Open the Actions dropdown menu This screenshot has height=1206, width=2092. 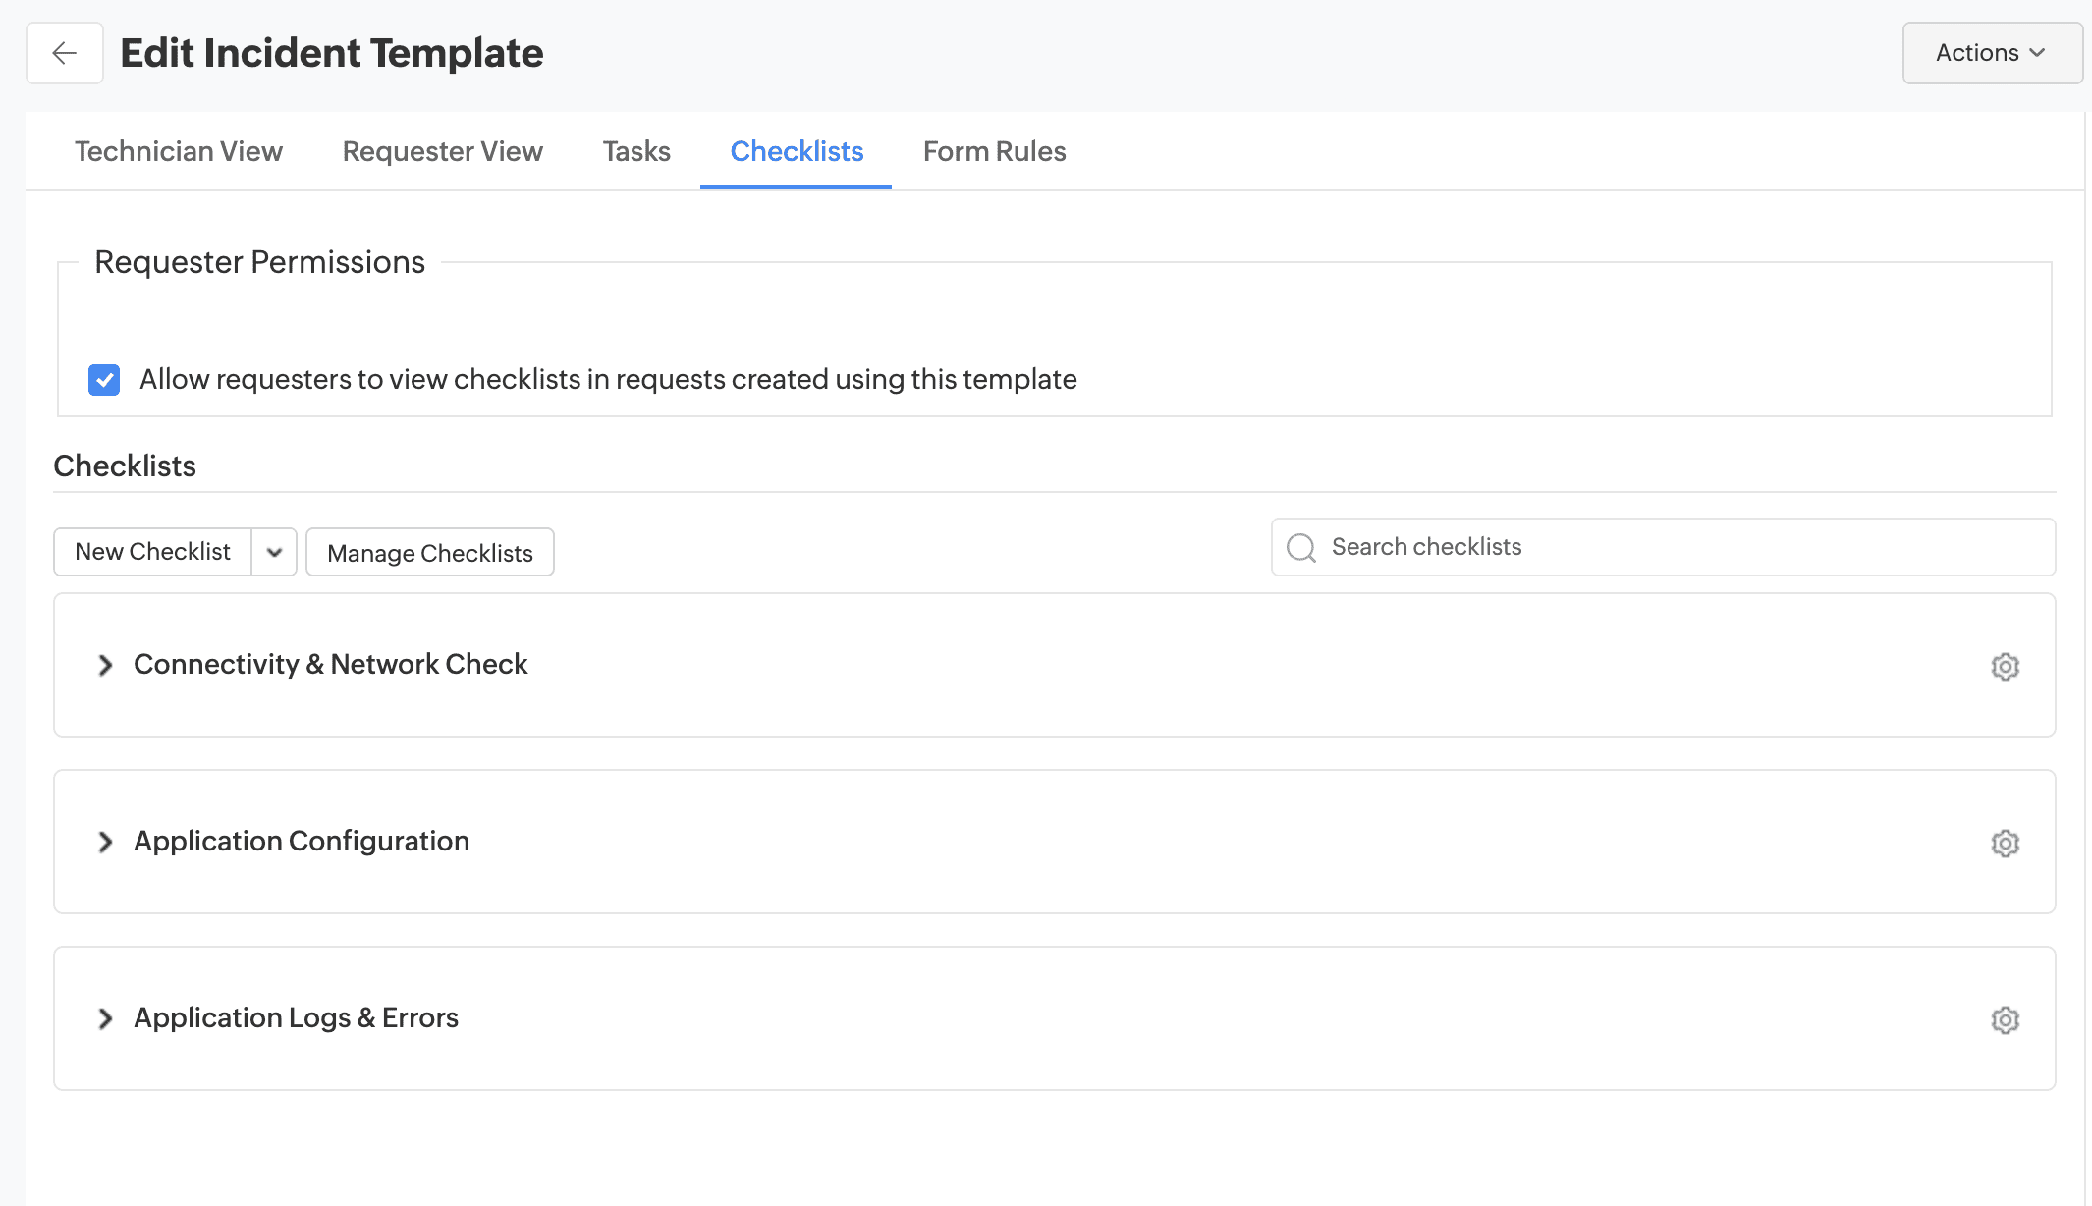[x=1991, y=53]
